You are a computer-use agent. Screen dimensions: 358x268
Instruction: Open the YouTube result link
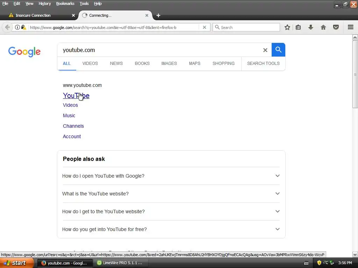76,96
